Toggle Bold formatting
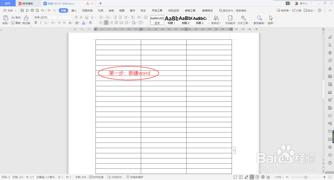The image size is (334, 180). tap(36, 23)
